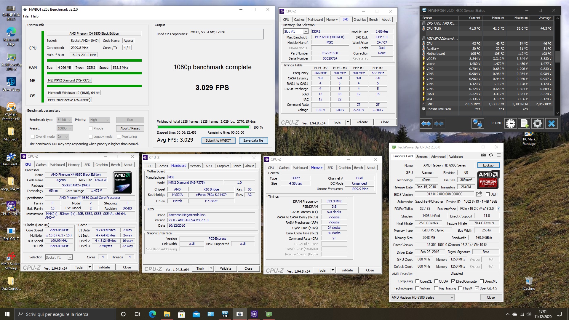Switch to Advanced tab in GPU-Z
Image resolution: width=569 pixels, height=320 pixels.
tap(438, 157)
